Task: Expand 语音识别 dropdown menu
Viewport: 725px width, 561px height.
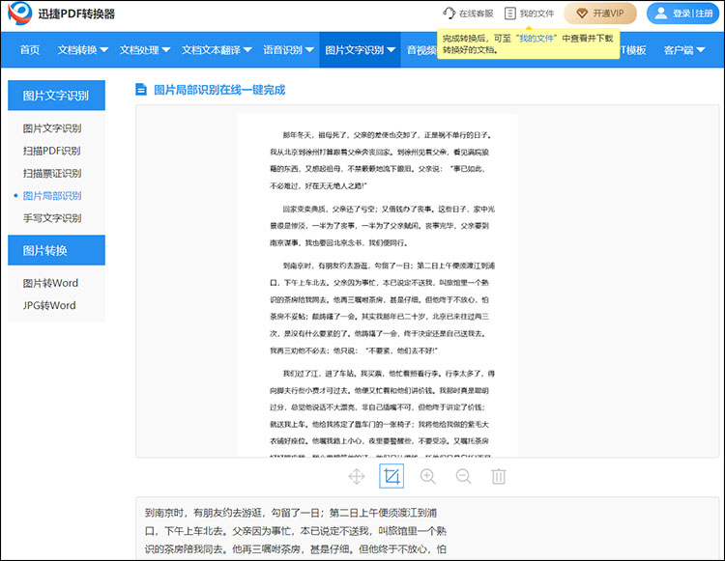Action: [288, 50]
